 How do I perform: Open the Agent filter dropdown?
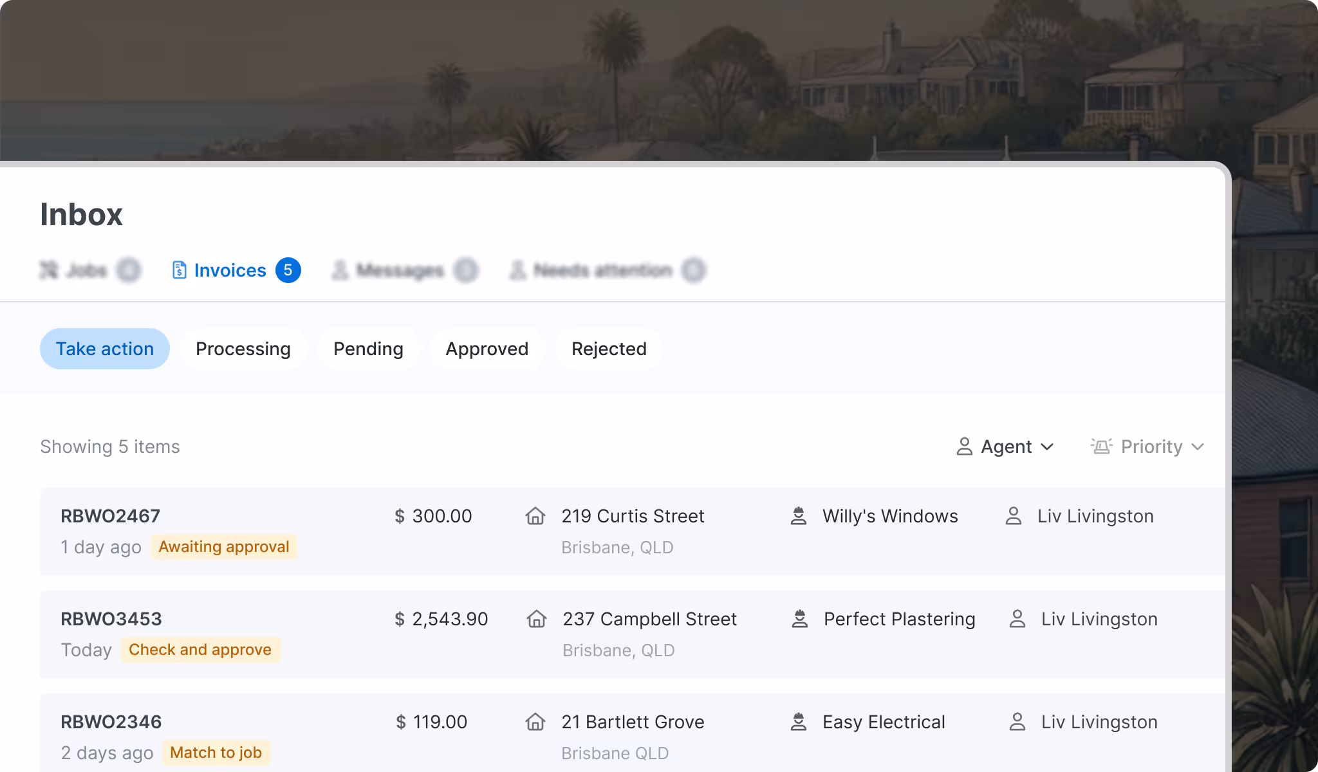pyautogui.click(x=1005, y=446)
